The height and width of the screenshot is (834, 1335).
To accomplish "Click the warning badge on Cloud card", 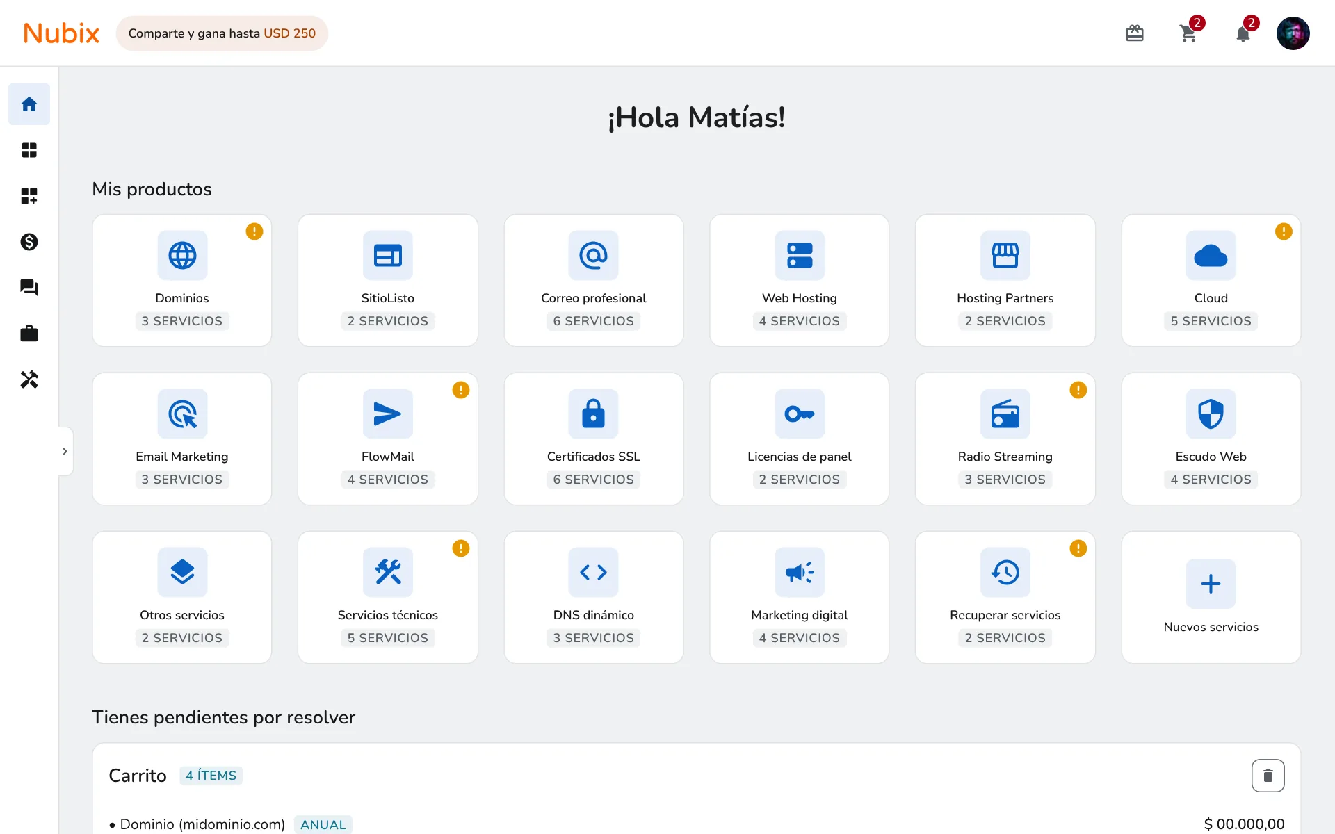I will 1284,231.
